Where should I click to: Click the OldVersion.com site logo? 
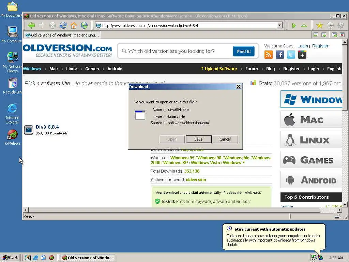[67, 50]
